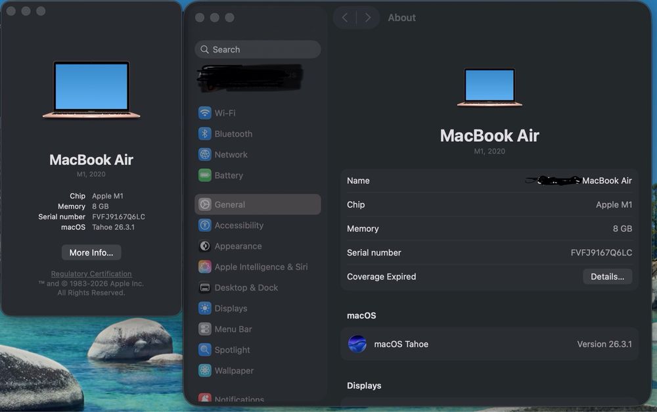Focus the Search field in Settings
The width and height of the screenshot is (657, 412).
click(x=258, y=49)
